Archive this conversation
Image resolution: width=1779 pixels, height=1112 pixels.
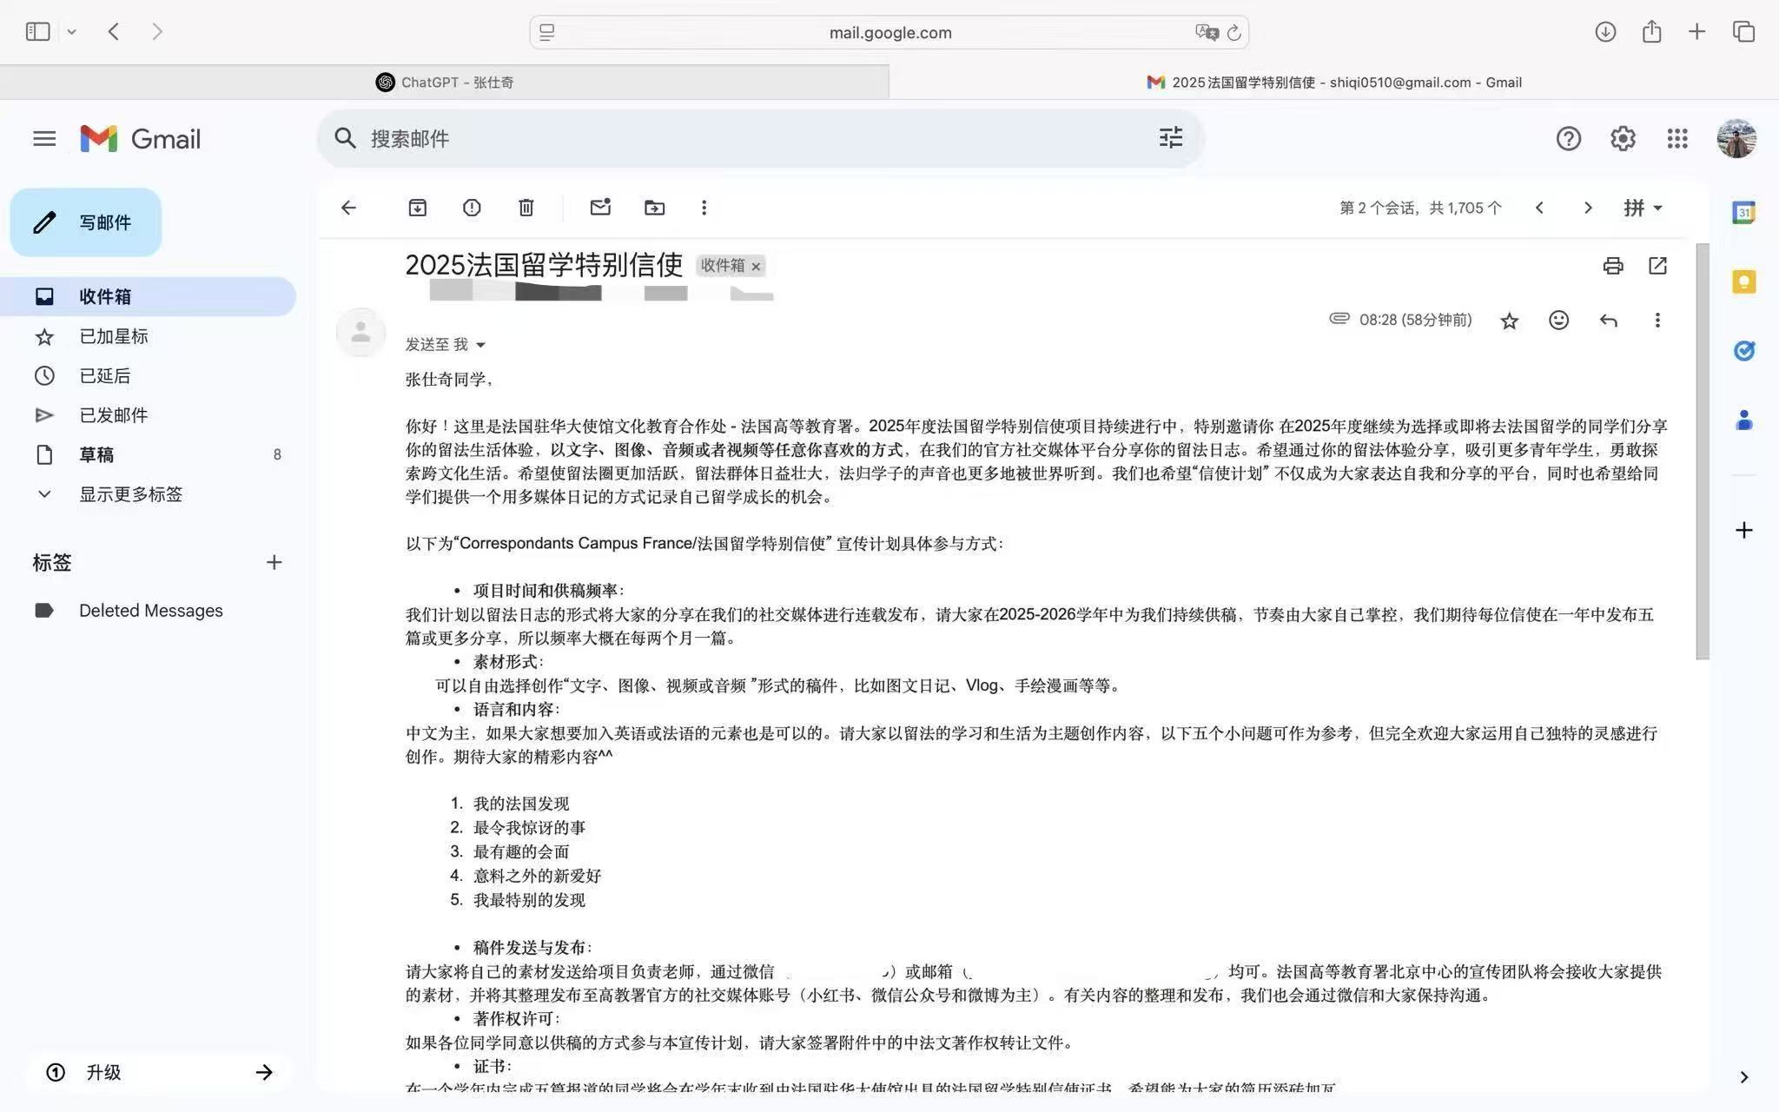[417, 208]
